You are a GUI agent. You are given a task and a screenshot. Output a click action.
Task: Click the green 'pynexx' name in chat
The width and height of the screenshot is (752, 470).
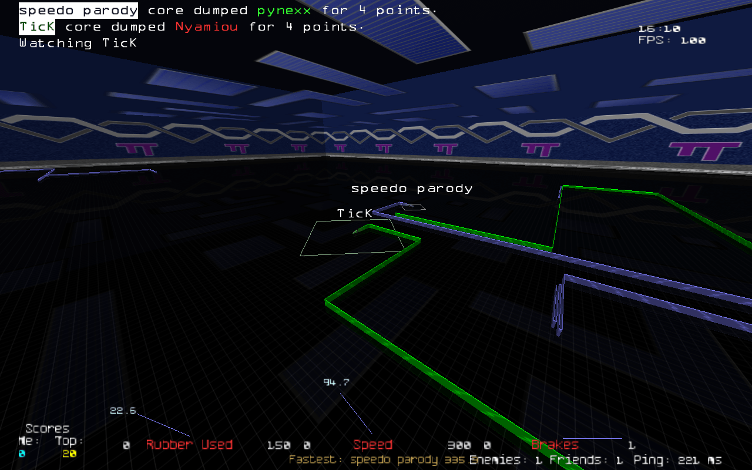(x=284, y=11)
